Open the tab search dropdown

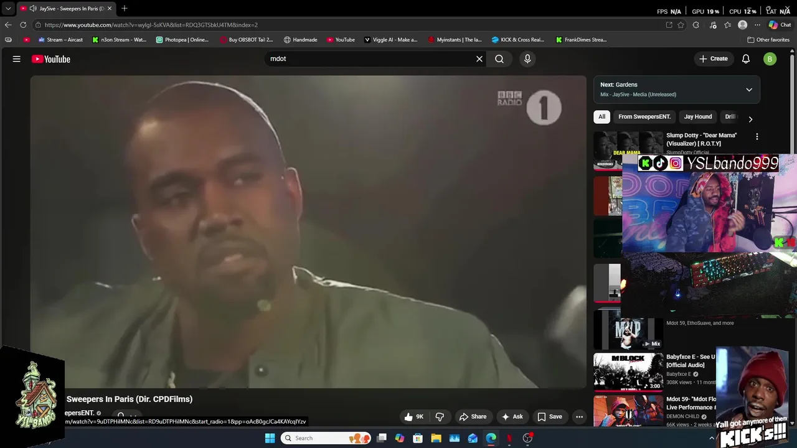[x=8, y=9]
